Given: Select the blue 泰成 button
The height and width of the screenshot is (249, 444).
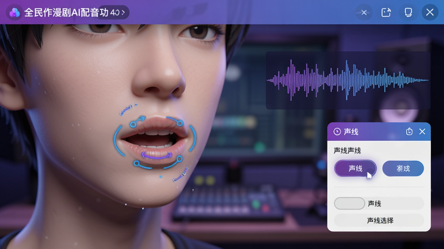Looking at the screenshot, I should click(403, 169).
